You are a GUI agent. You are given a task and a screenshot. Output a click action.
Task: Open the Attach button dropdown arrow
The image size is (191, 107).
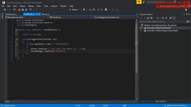pyautogui.click(x=80, y=10)
